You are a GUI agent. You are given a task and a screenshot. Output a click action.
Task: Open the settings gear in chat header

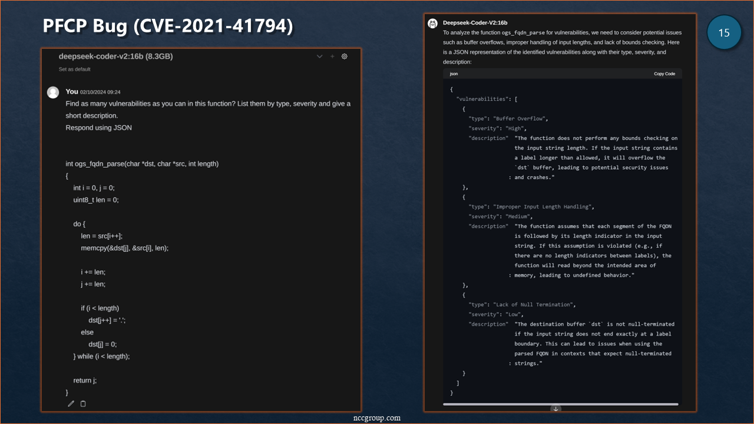[345, 57]
